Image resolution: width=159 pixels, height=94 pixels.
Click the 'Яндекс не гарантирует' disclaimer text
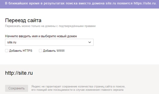pyautogui.click(x=78, y=88)
